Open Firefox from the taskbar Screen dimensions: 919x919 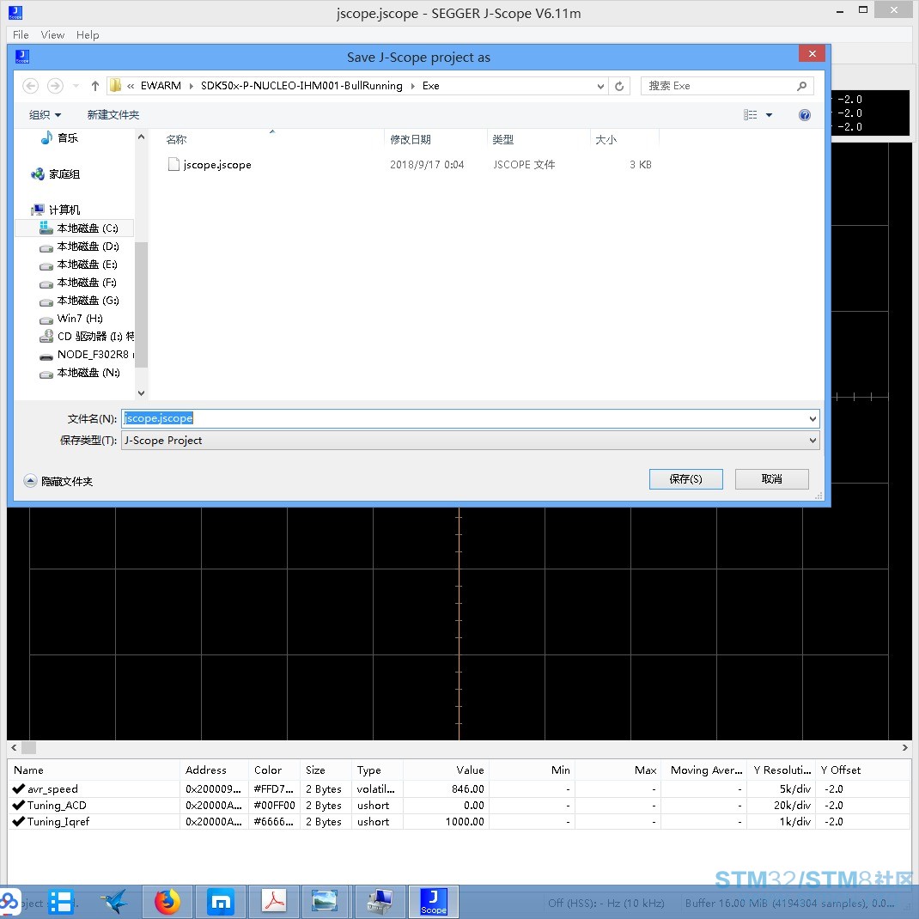pos(167,902)
